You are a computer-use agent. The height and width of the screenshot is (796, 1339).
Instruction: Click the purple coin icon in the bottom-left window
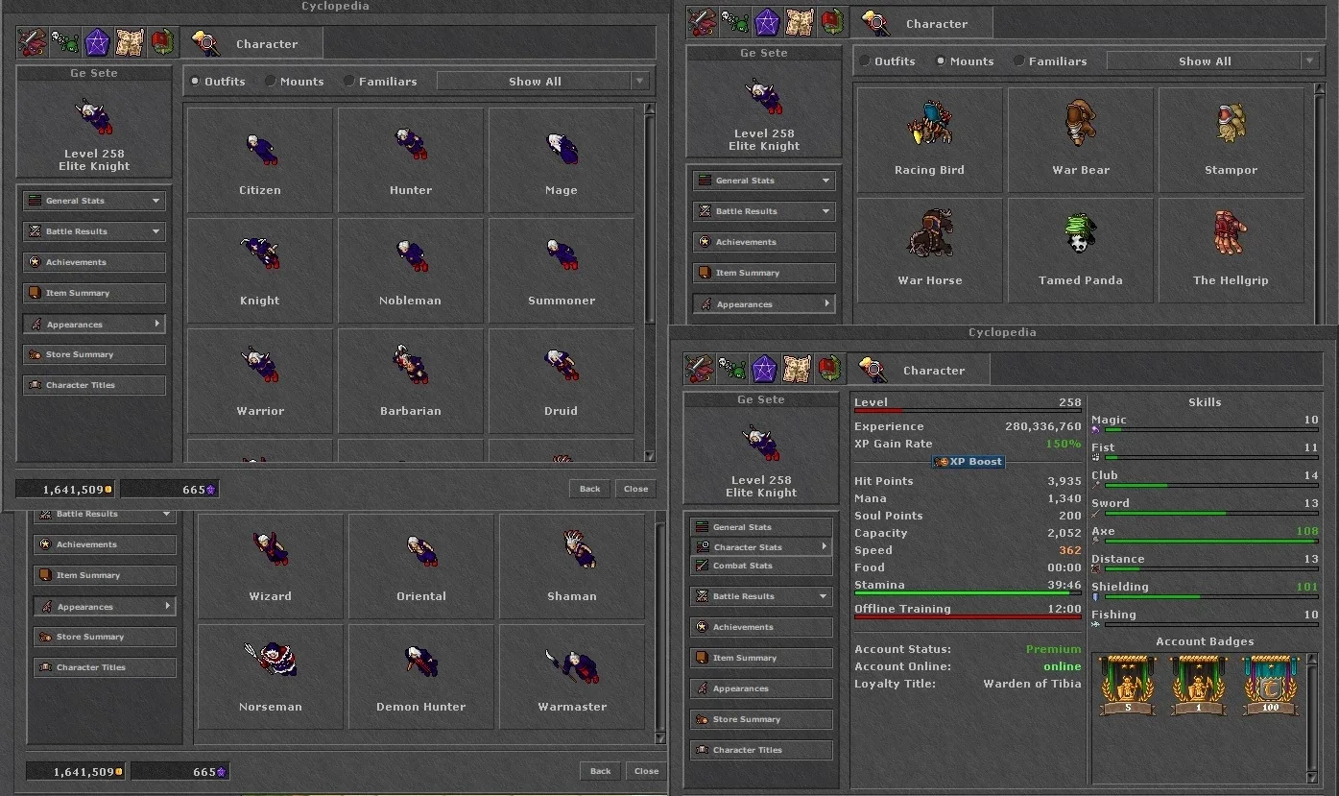[222, 772]
